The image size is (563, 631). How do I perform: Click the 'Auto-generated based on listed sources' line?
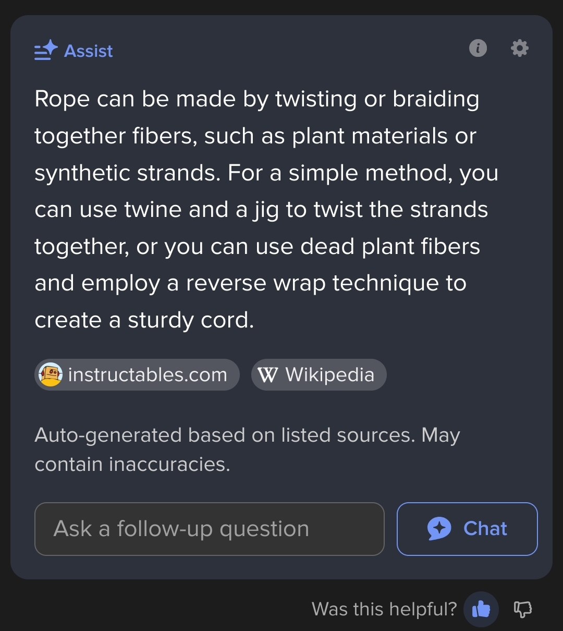(x=247, y=435)
